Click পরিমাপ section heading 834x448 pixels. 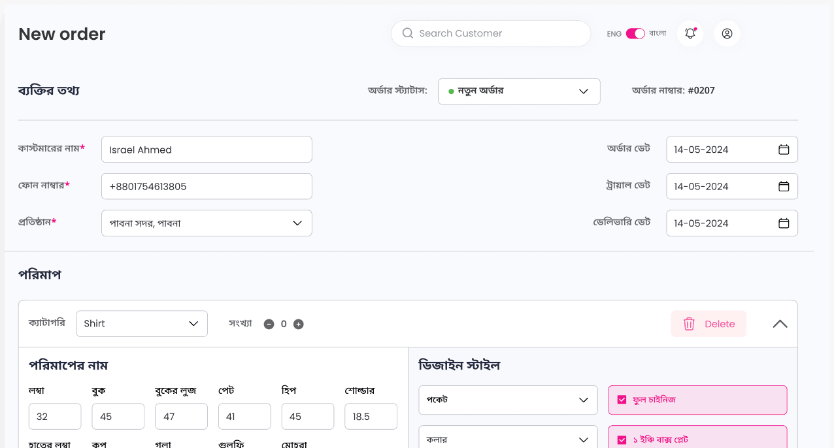point(40,275)
